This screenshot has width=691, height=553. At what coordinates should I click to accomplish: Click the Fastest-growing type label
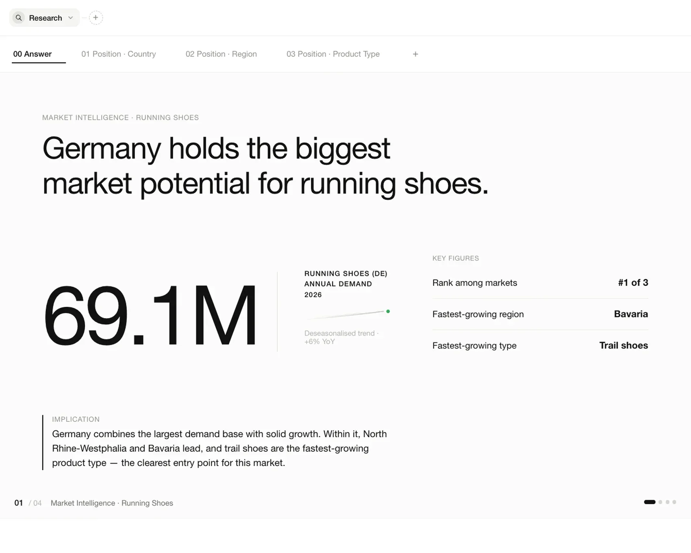tap(474, 345)
